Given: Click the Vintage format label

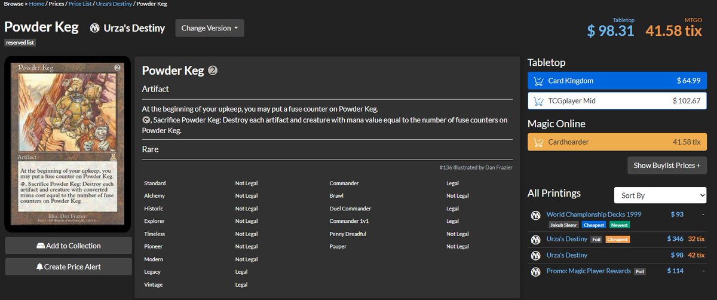Looking at the screenshot, I should click(x=154, y=285).
